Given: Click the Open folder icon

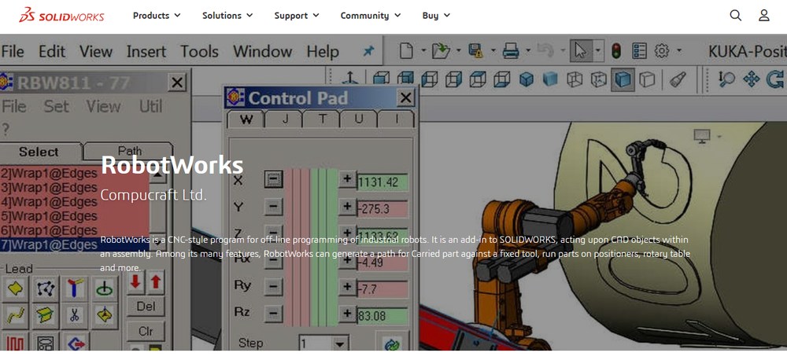Looking at the screenshot, I should pos(440,50).
